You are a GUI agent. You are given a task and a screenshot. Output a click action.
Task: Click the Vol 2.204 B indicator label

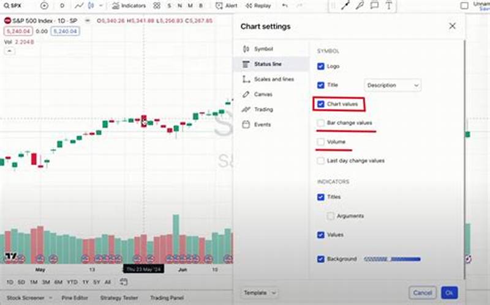coord(19,42)
